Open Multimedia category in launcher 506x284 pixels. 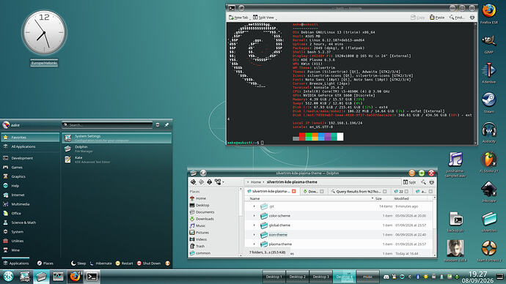tap(30, 204)
